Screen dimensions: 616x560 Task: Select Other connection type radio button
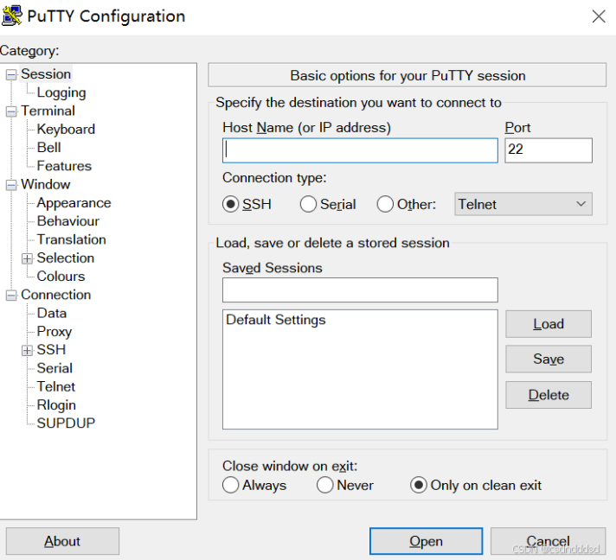point(385,205)
